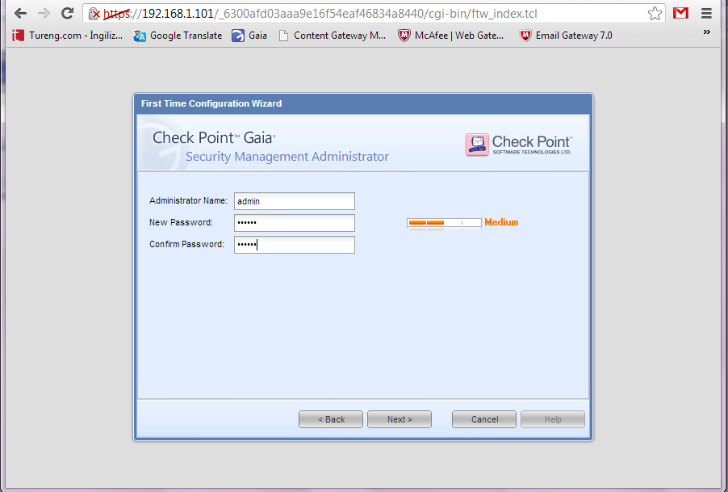Show more bookmarks via the double chevron
The width and height of the screenshot is (728, 492).
pyautogui.click(x=707, y=32)
